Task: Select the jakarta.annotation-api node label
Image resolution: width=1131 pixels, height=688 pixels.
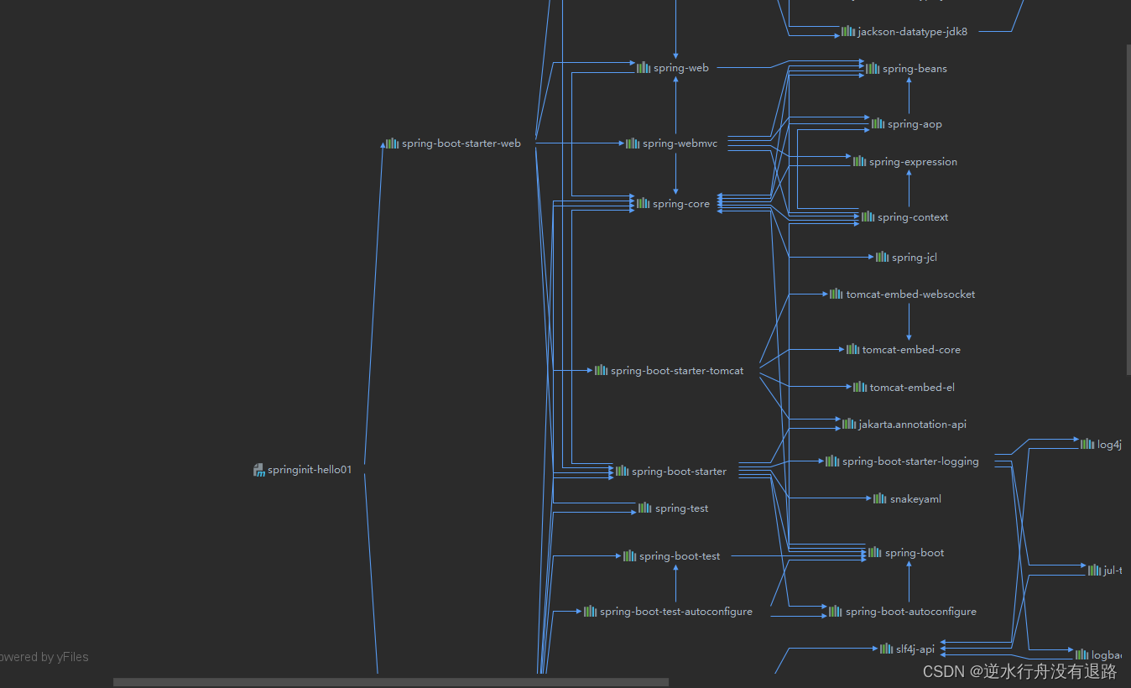Action: click(x=913, y=425)
